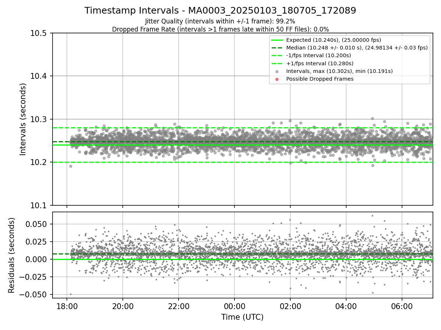This screenshot has height=330, width=441.
Task: Click the 'Jitter Quality' subtitle line
Action: pos(220,21)
